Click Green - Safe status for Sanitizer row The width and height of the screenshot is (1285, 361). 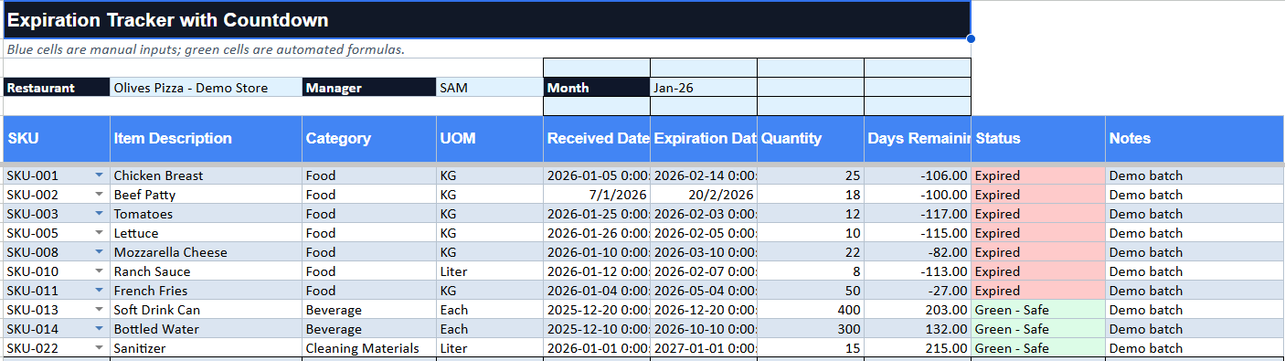[1038, 348]
